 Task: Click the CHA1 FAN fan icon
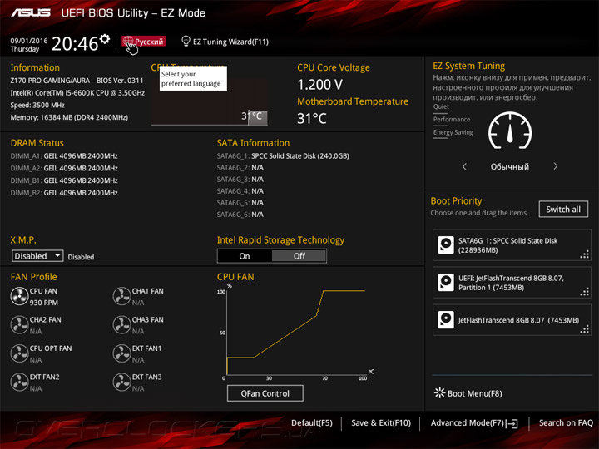[121, 296]
